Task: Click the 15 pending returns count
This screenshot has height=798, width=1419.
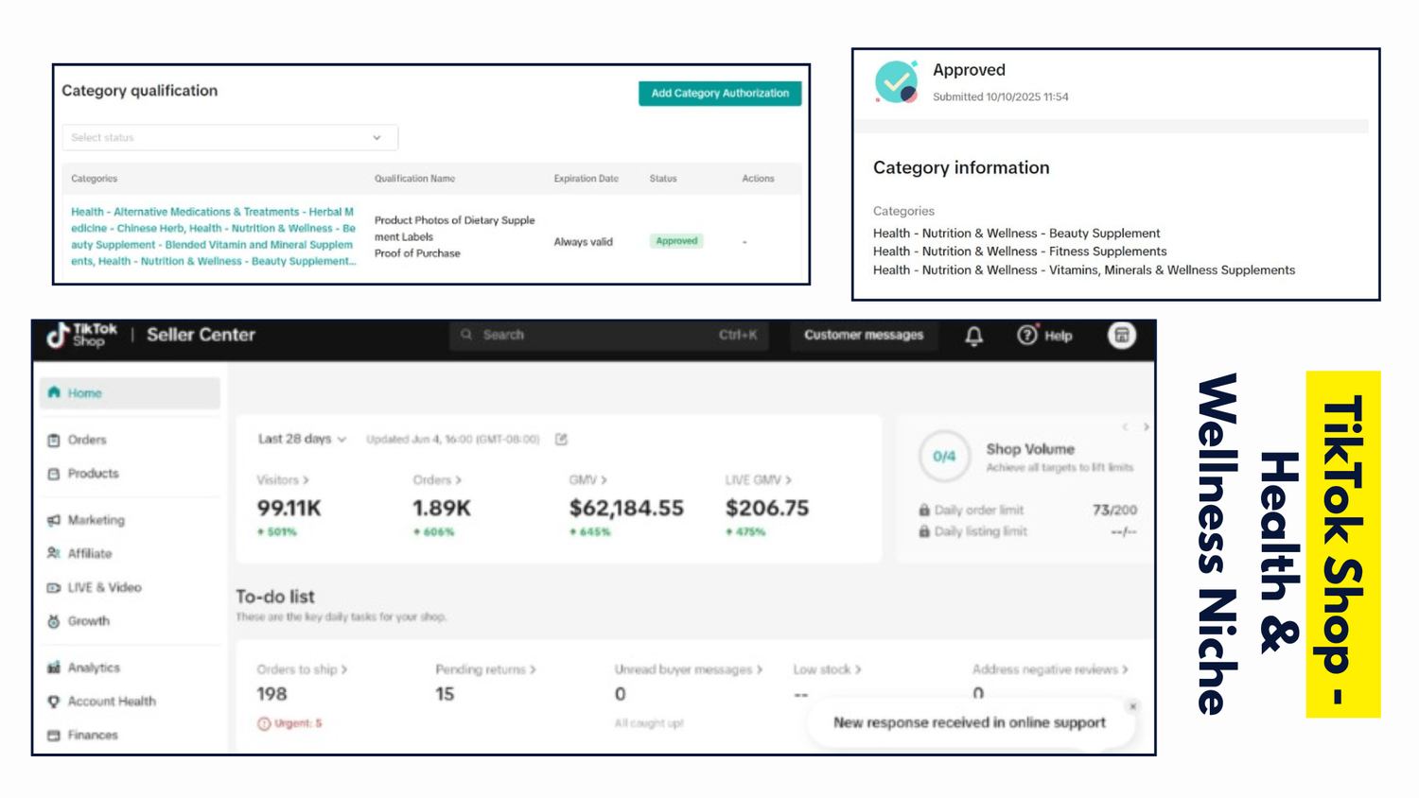Action: [445, 694]
